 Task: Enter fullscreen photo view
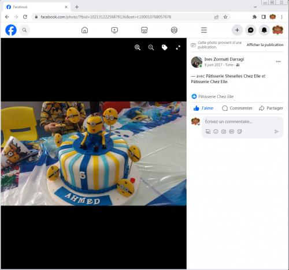(x=178, y=47)
